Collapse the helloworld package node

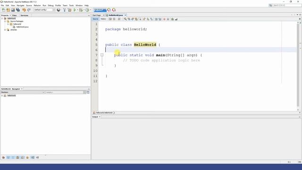8,24
